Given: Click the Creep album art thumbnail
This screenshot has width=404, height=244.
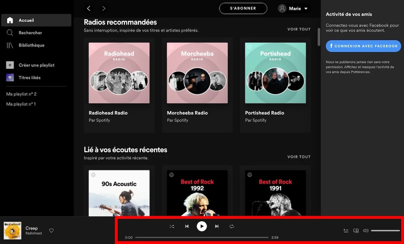Looking at the screenshot, I should (x=12, y=231).
